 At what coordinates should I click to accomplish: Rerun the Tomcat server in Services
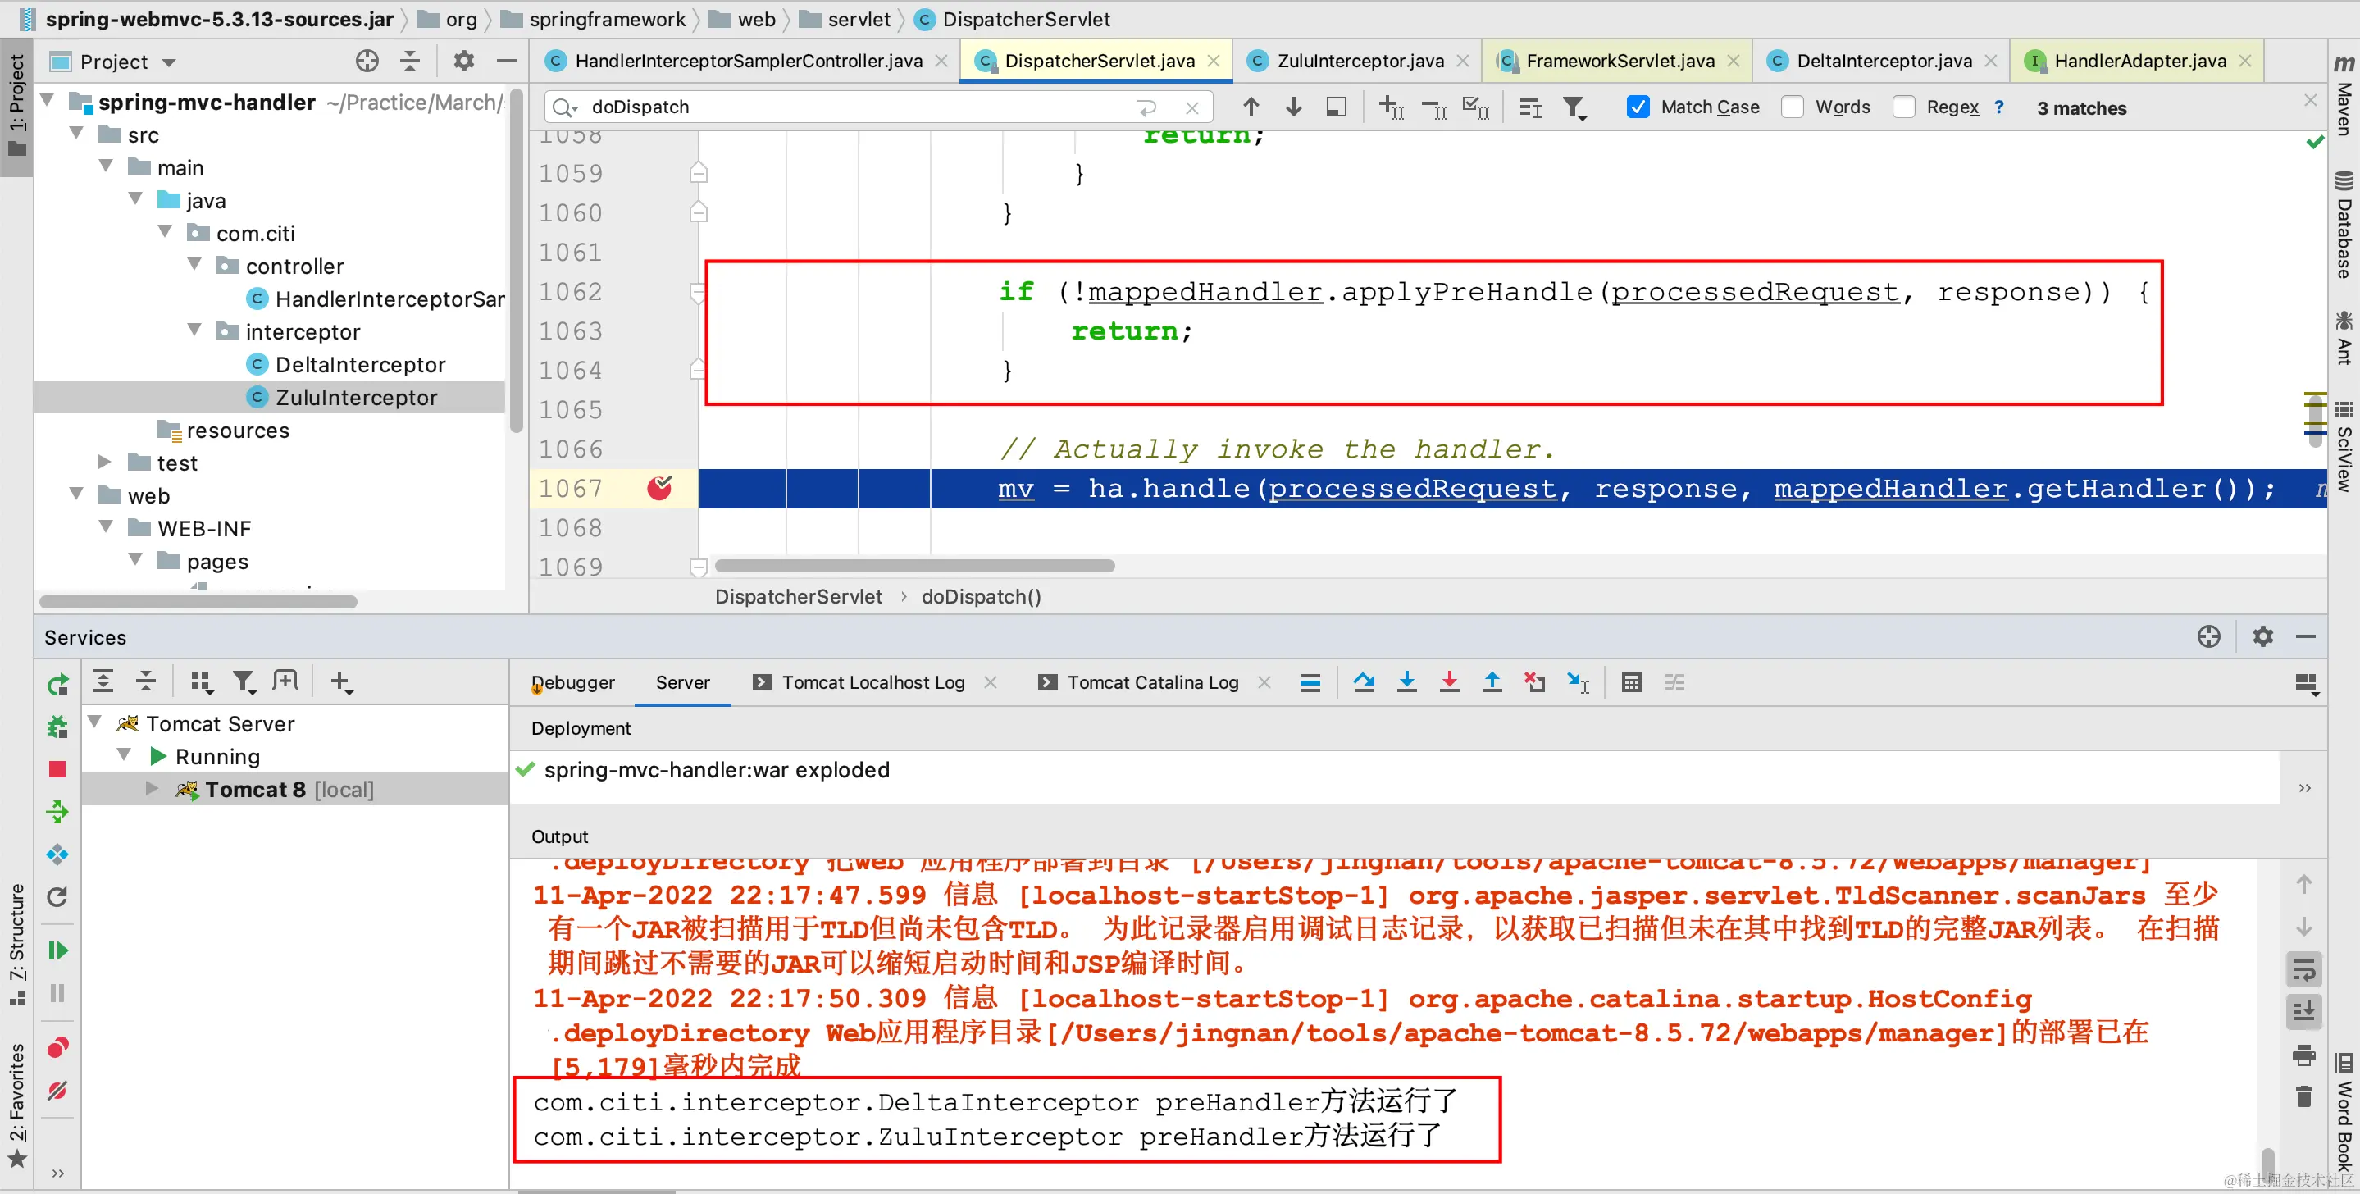tap(57, 685)
